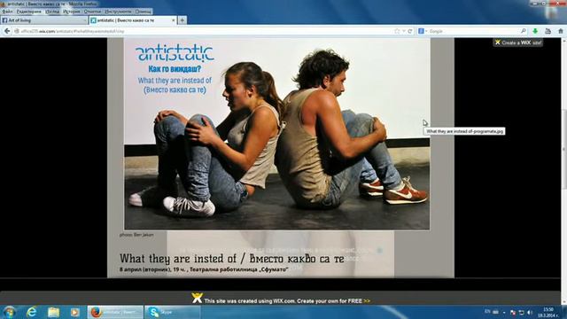Click the photo credit caption below image
The height and width of the screenshot is (319, 567).
tap(136, 235)
